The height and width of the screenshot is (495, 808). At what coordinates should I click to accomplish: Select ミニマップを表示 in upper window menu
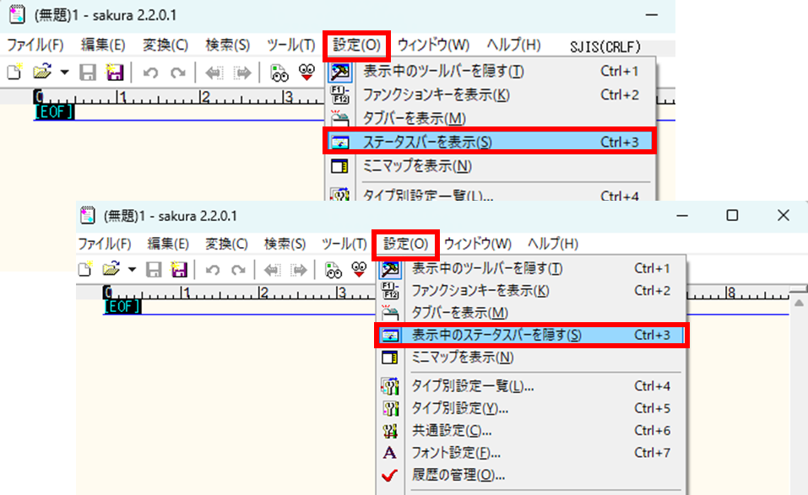point(491,165)
